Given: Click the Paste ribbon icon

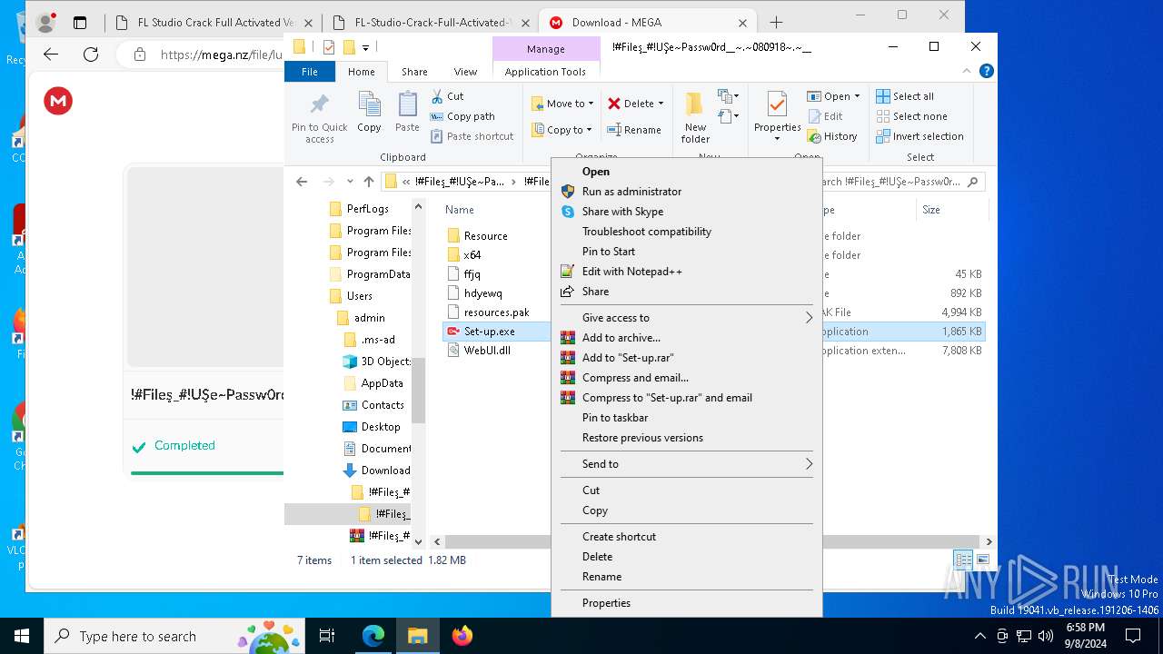Looking at the screenshot, I should click(x=407, y=113).
